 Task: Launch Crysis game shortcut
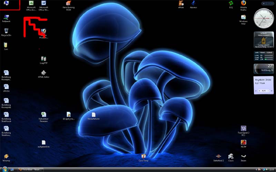tap(231, 158)
